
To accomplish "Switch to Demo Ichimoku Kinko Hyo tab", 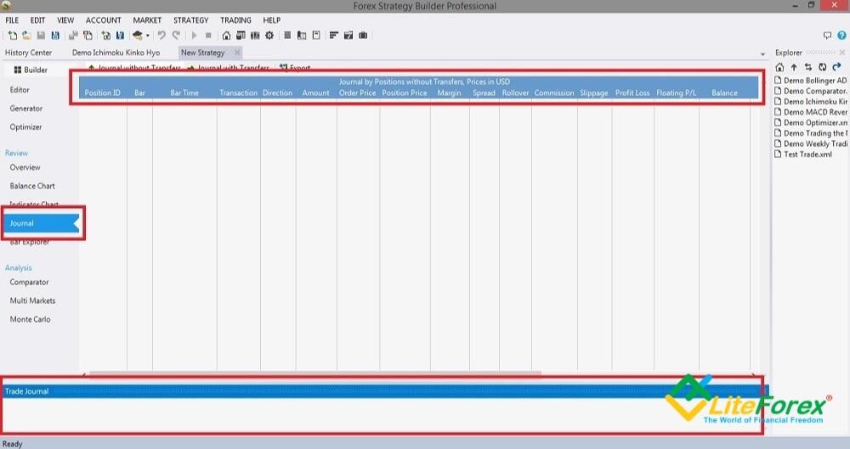I will pyautogui.click(x=116, y=53).
